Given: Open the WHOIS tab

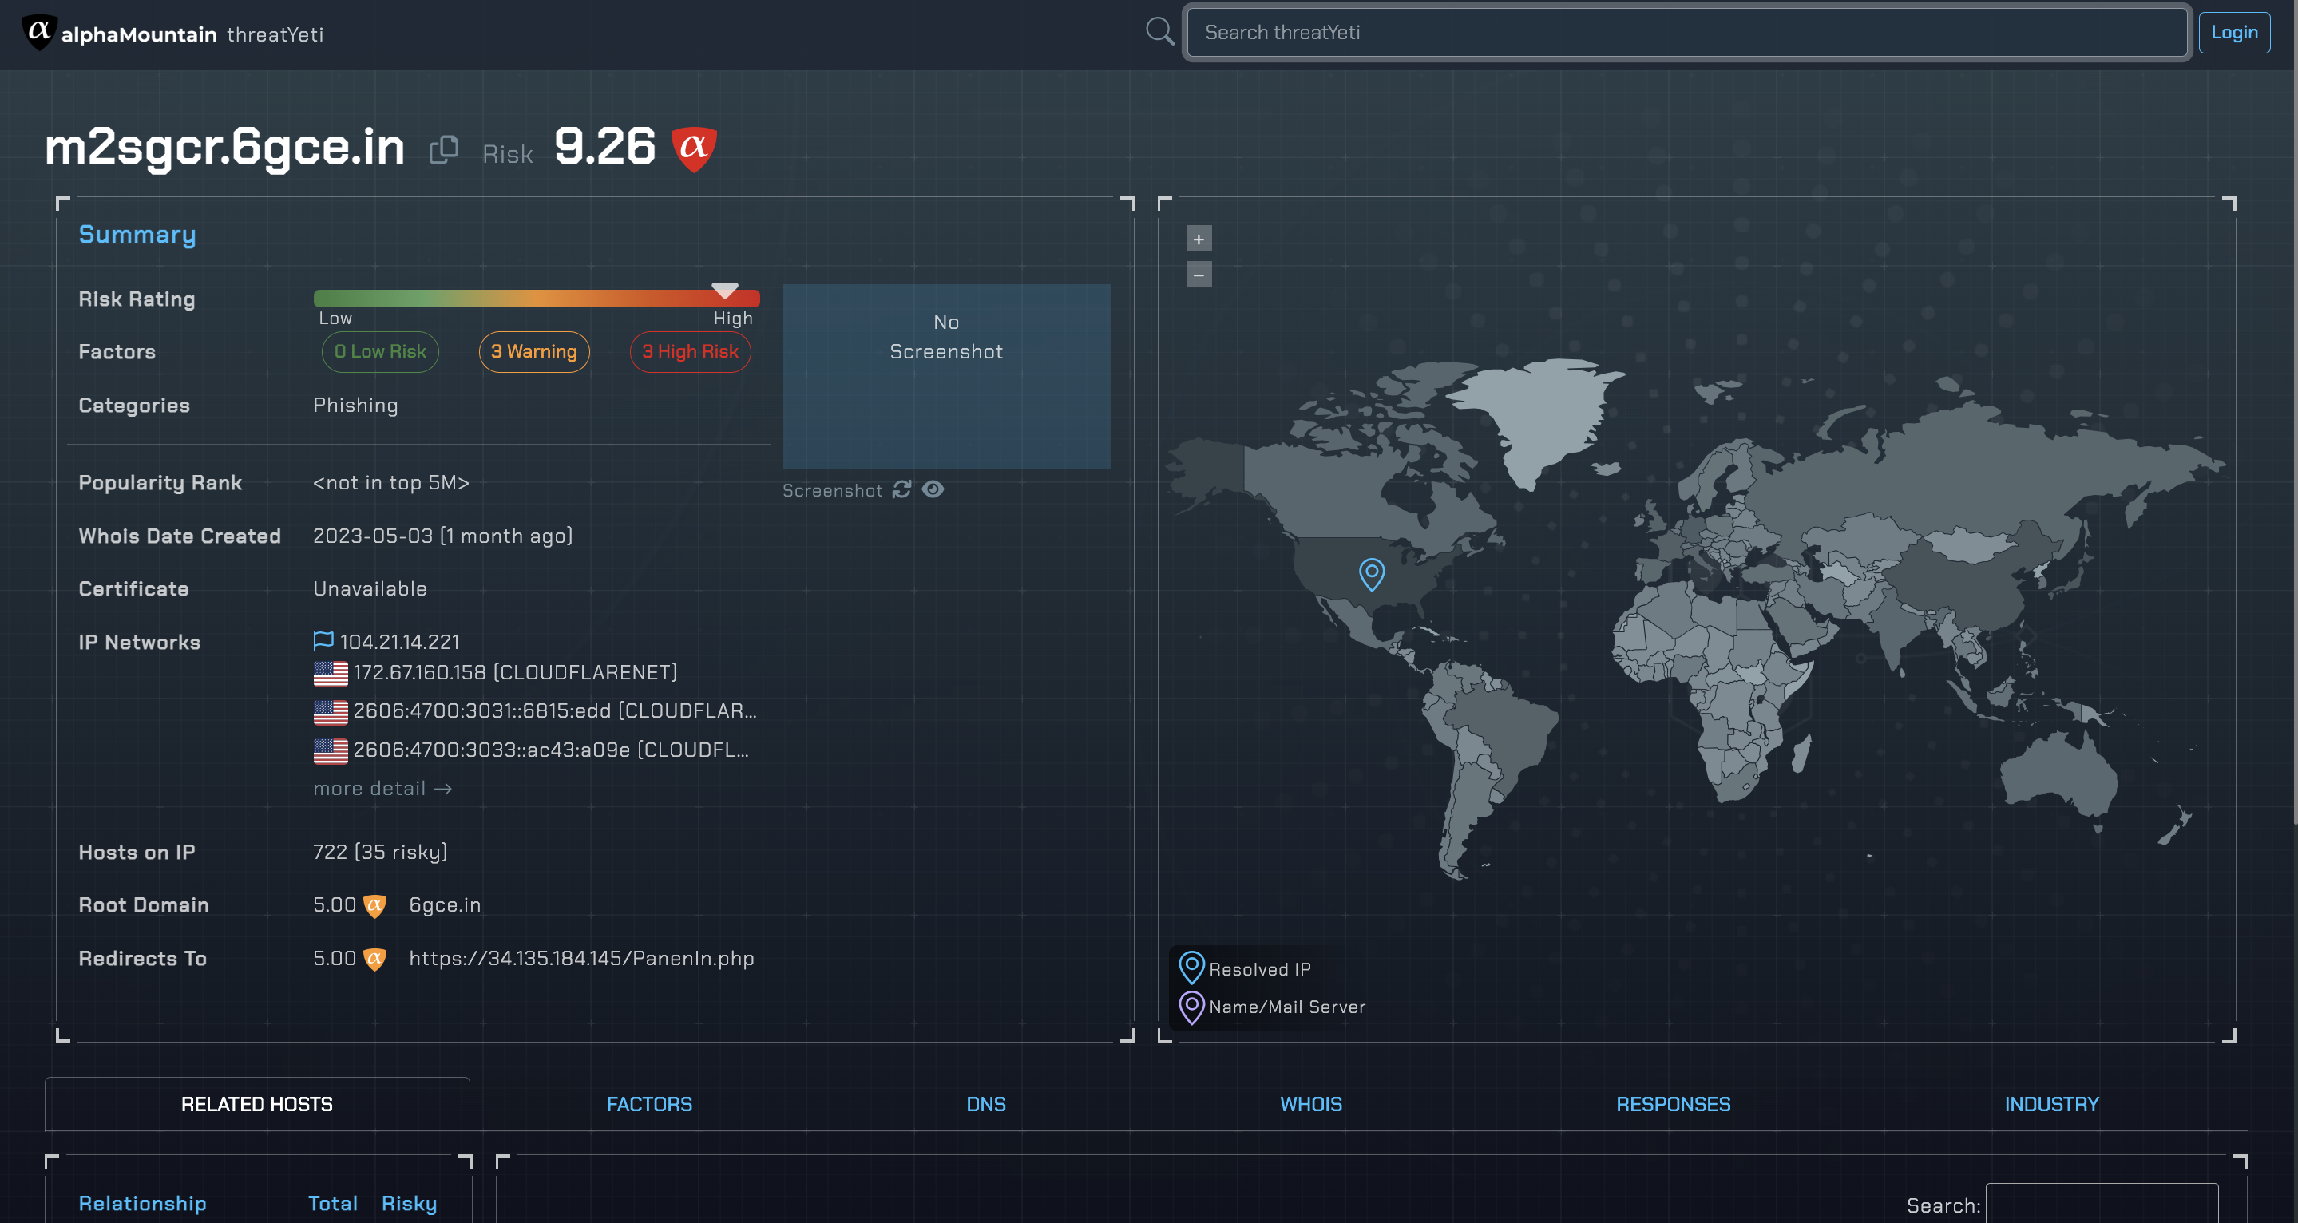Looking at the screenshot, I should click(x=1310, y=1104).
